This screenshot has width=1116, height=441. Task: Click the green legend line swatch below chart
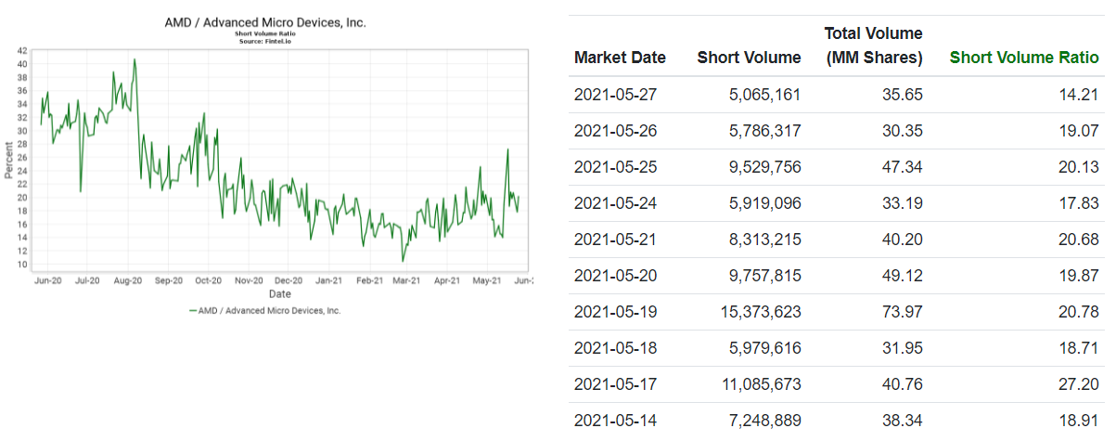click(193, 311)
